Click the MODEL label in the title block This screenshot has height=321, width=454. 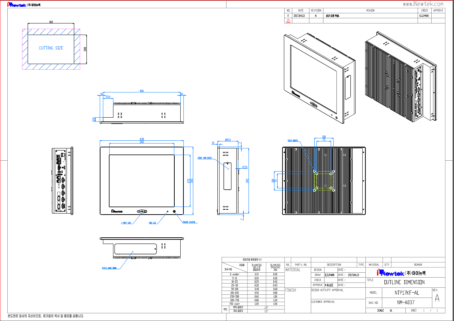tap(373, 293)
